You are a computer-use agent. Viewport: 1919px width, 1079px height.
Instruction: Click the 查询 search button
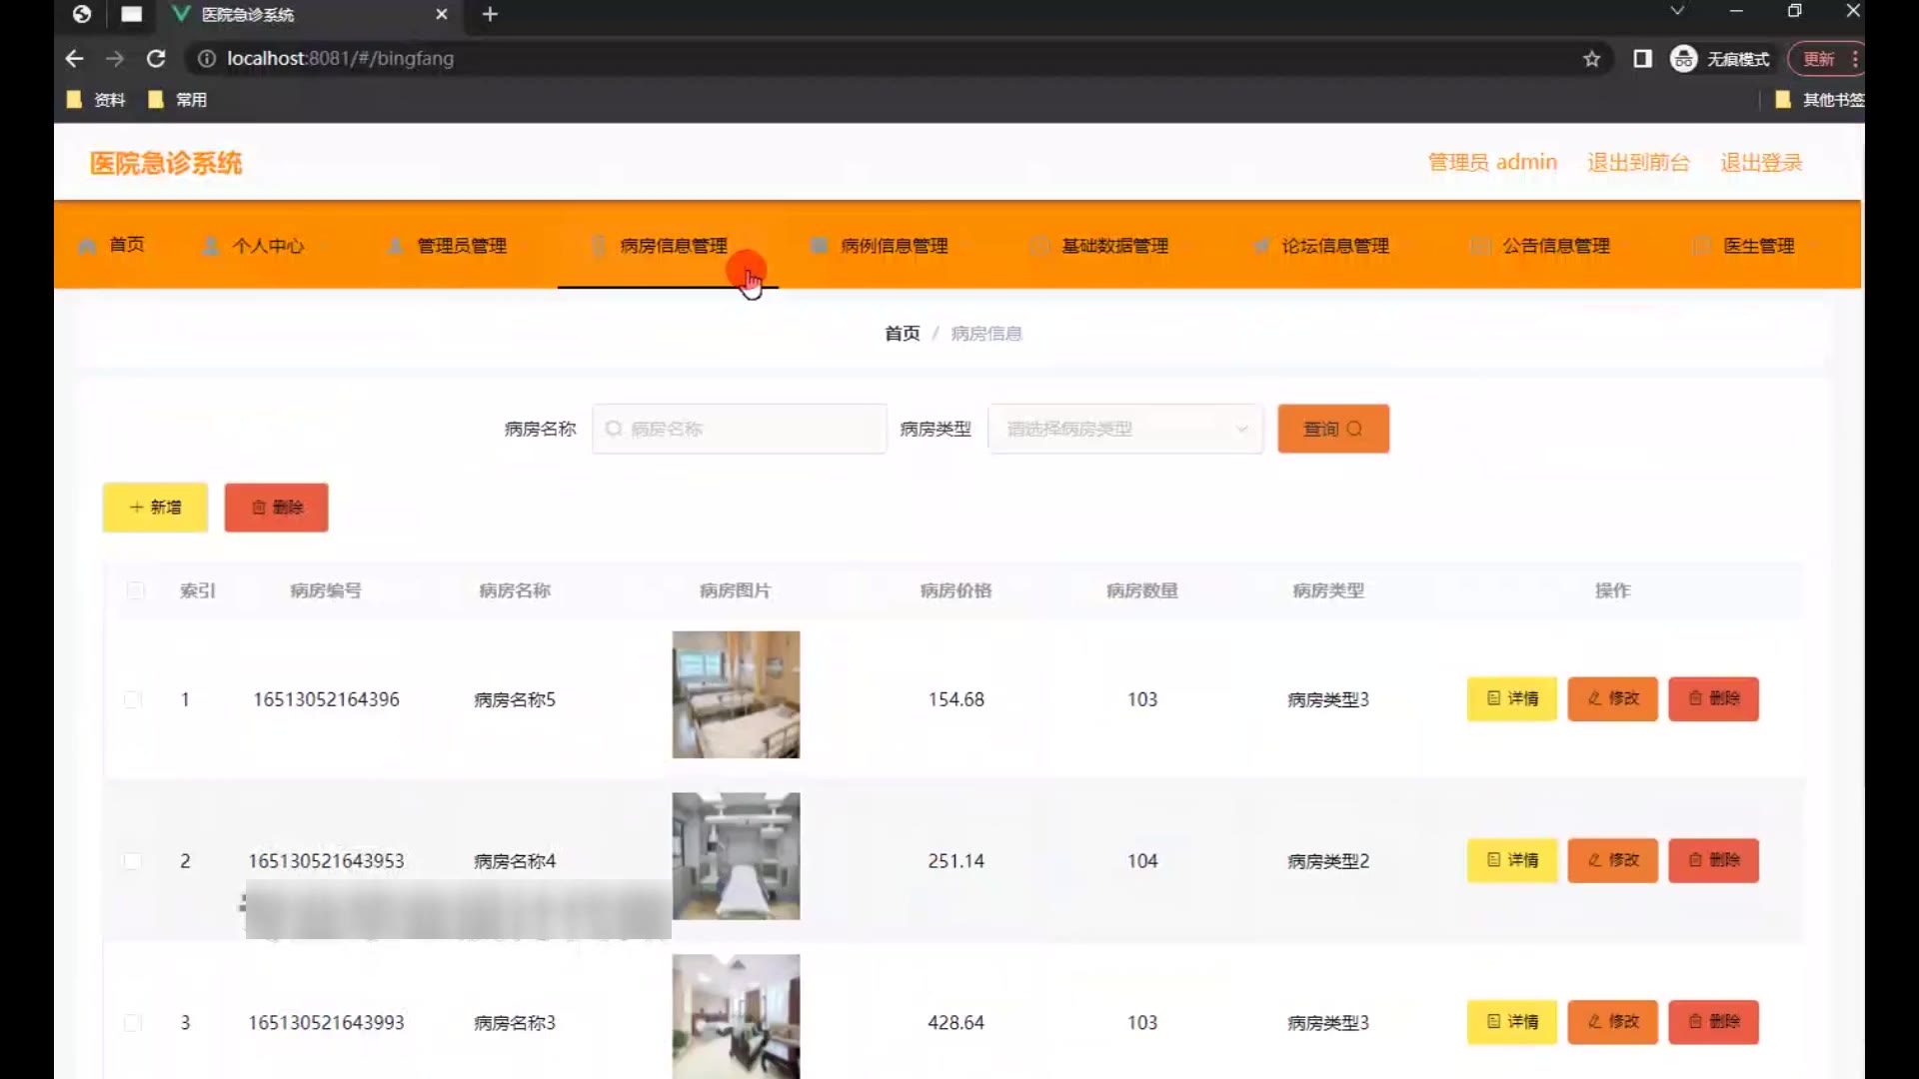(x=1332, y=429)
